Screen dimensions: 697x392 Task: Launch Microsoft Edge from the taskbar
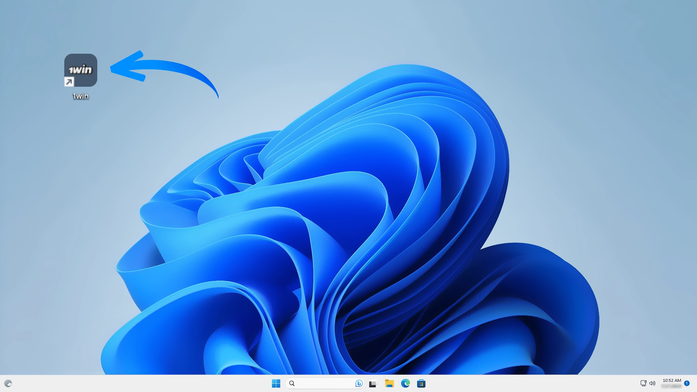click(x=405, y=383)
